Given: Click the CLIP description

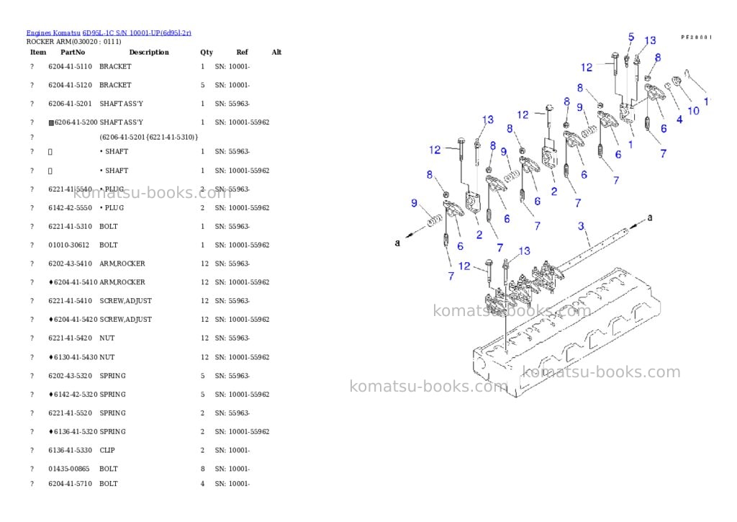Looking at the screenshot, I should coord(107,450).
